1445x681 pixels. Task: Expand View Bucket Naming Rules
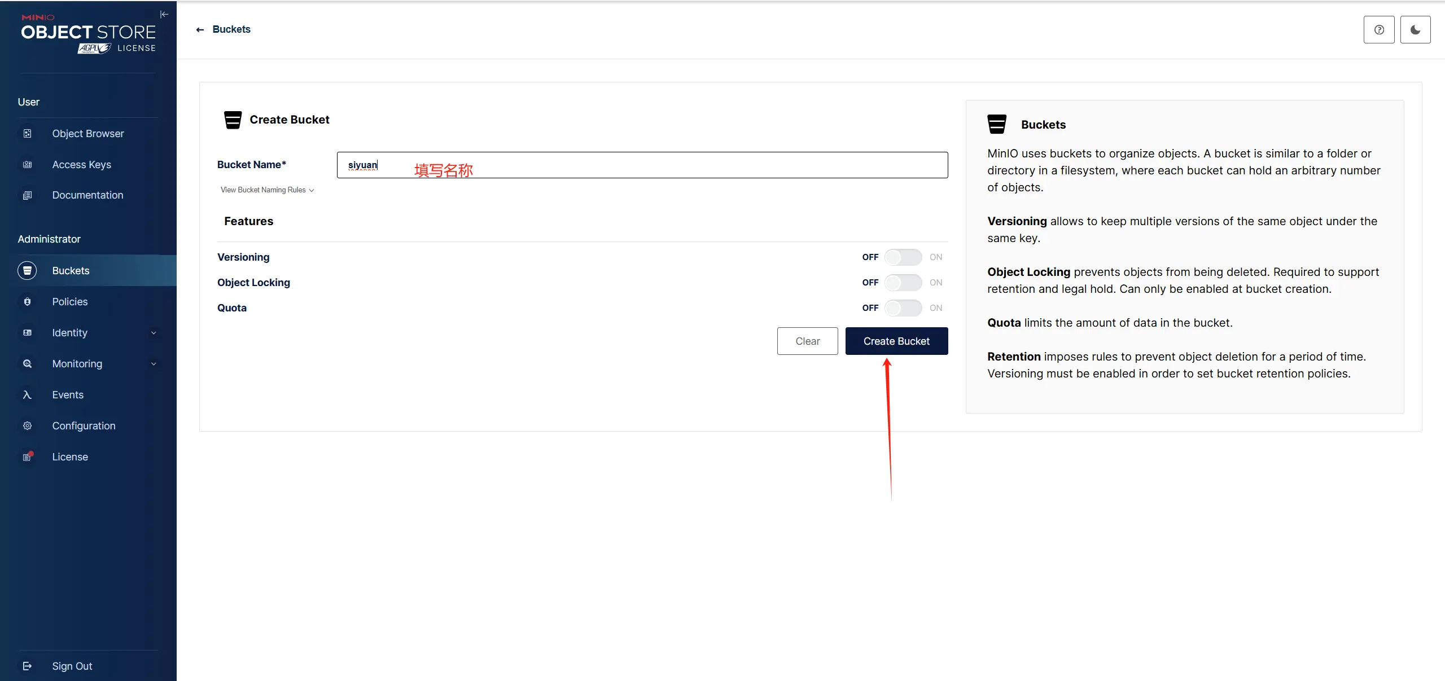point(267,190)
